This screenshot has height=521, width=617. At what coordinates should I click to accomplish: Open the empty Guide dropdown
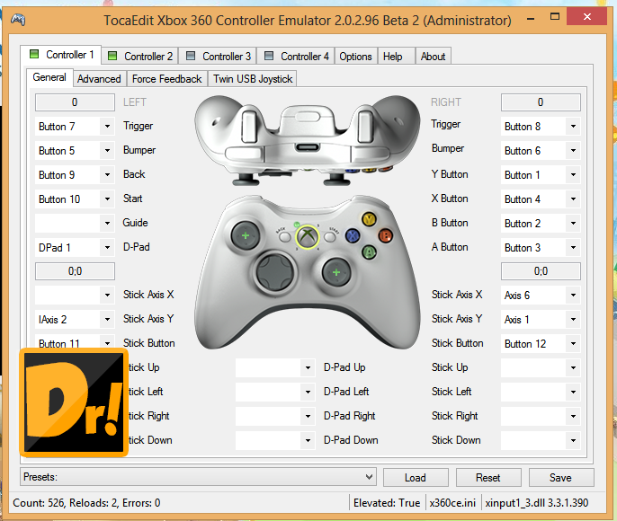tap(75, 223)
